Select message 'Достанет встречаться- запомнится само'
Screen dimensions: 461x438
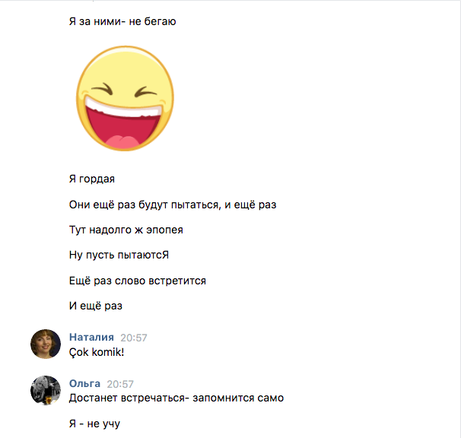pyautogui.click(x=176, y=398)
